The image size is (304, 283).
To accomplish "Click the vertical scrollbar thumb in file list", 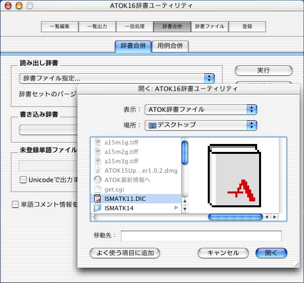I will coord(185,153).
